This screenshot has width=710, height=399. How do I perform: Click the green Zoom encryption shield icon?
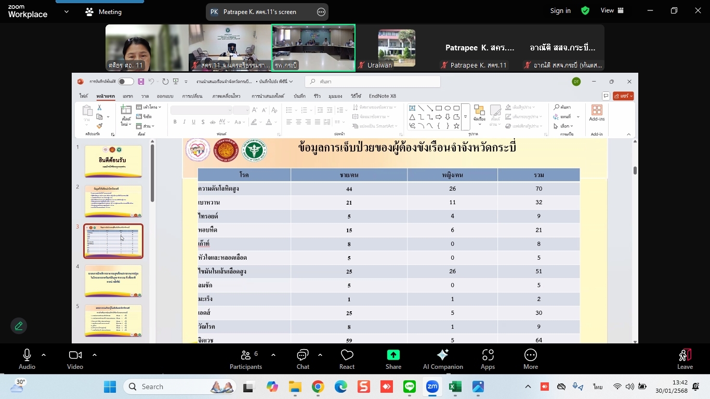click(x=585, y=10)
